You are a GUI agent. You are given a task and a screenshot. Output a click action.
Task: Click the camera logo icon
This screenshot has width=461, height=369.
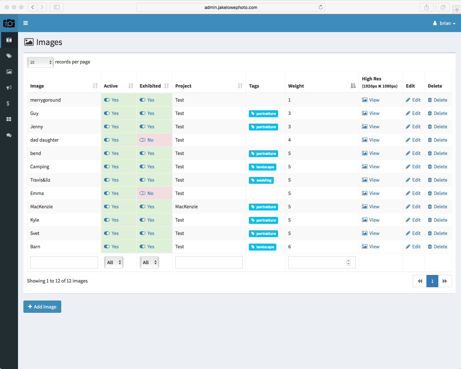click(x=9, y=23)
